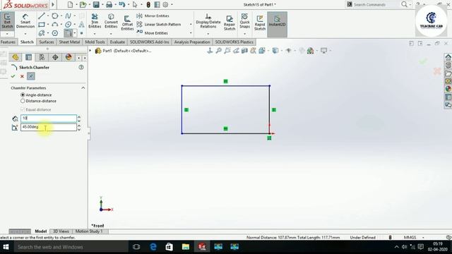Open Trim Entities dropdown arrow
The height and width of the screenshot is (254, 452).
(x=95, y=34)
